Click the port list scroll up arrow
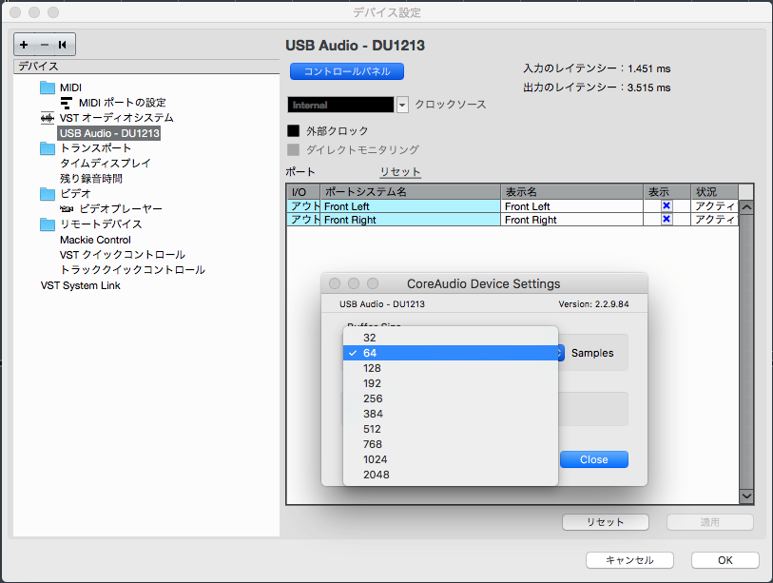The image size is (773, 583). click(x=746, y=207)
